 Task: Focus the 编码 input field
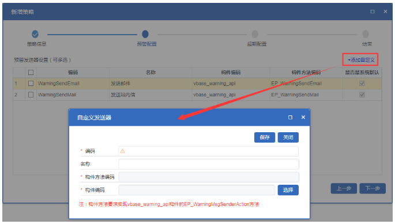(x=208, y=151)
